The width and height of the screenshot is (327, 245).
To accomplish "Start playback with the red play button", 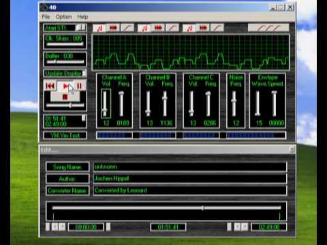I will point(65,86).
